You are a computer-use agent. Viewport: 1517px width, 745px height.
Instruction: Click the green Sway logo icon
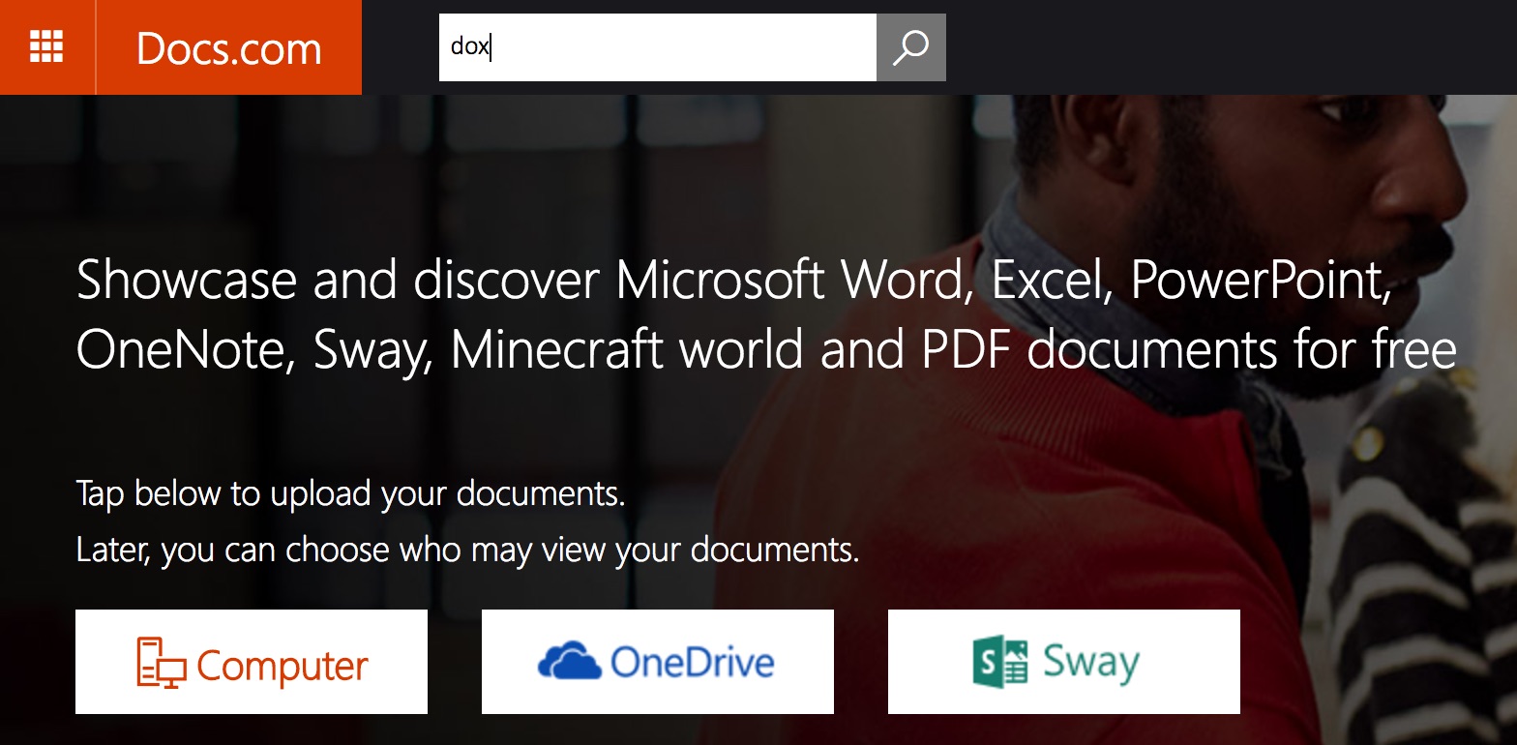pyautogui.click(x=1000, y=662)
